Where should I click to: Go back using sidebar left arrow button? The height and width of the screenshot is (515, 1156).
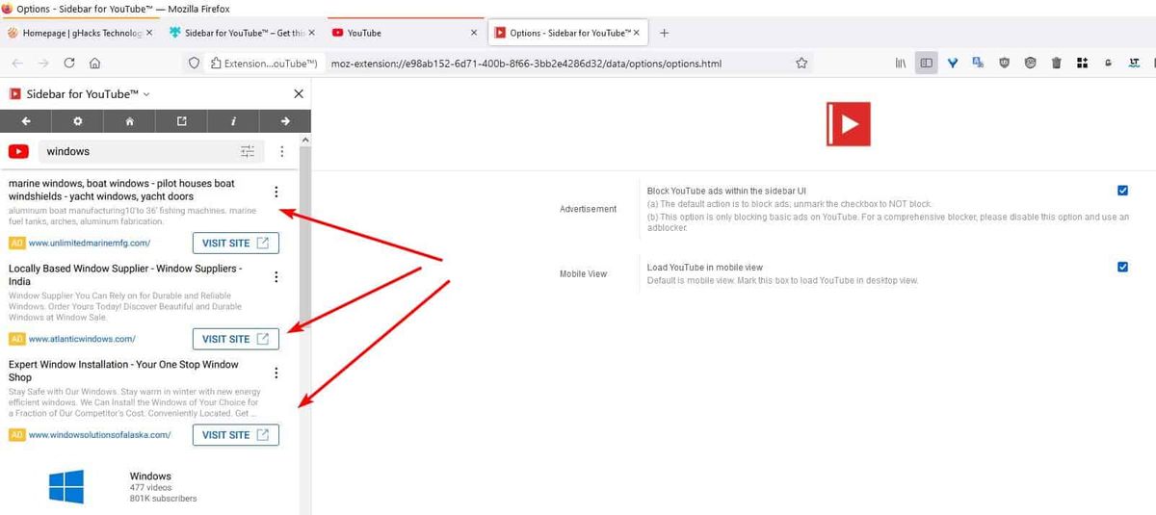click(x=26, y=121)
